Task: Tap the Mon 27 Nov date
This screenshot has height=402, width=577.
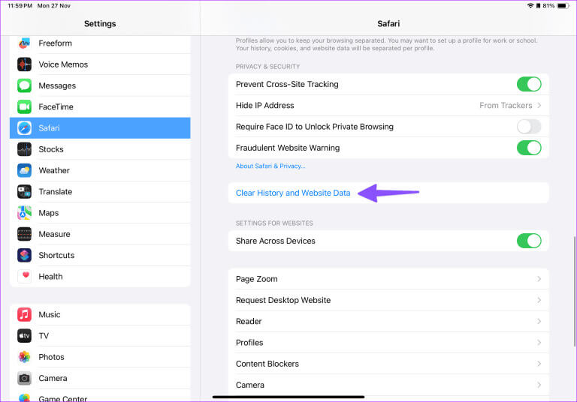Action: coord(54,6)
